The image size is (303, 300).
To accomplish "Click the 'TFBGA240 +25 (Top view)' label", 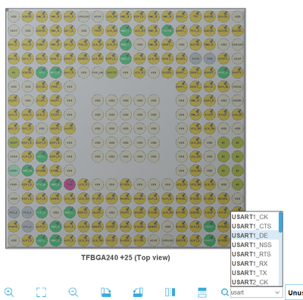I will (x=126, y=258).
